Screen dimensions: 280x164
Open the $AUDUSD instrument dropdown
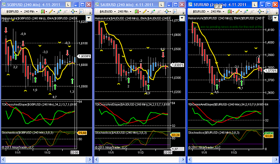[x=108, y=12]
